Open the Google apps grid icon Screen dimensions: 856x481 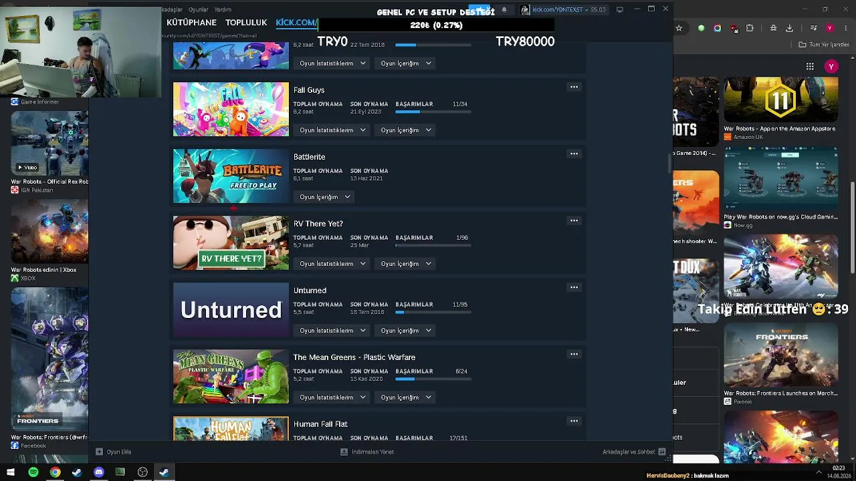point(810,66)
